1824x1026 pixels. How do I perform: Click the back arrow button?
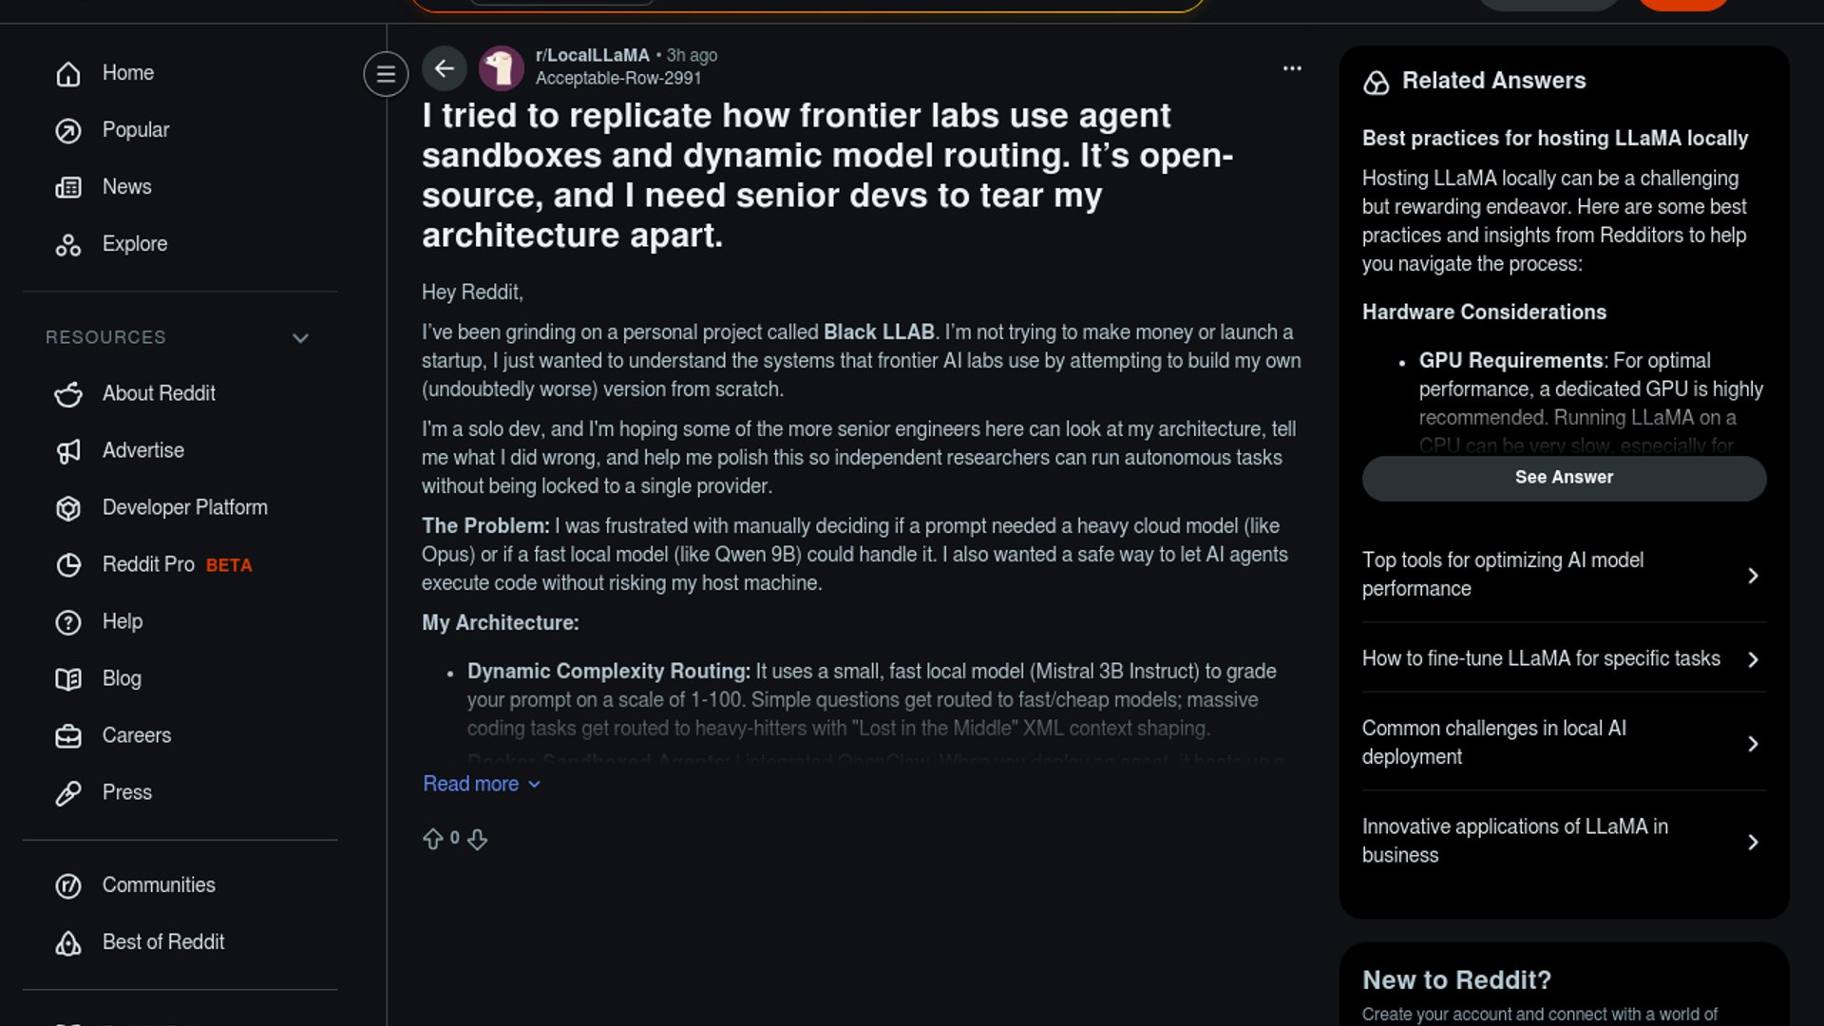click(444, 68)
